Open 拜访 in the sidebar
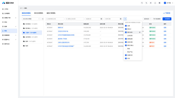 [9, 22]
